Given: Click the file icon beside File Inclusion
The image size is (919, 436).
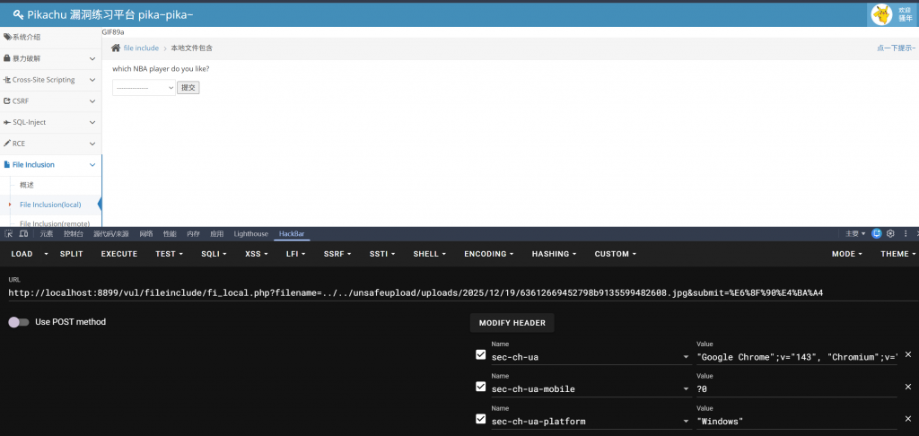Looking at the screenshot, I should 7,165.
